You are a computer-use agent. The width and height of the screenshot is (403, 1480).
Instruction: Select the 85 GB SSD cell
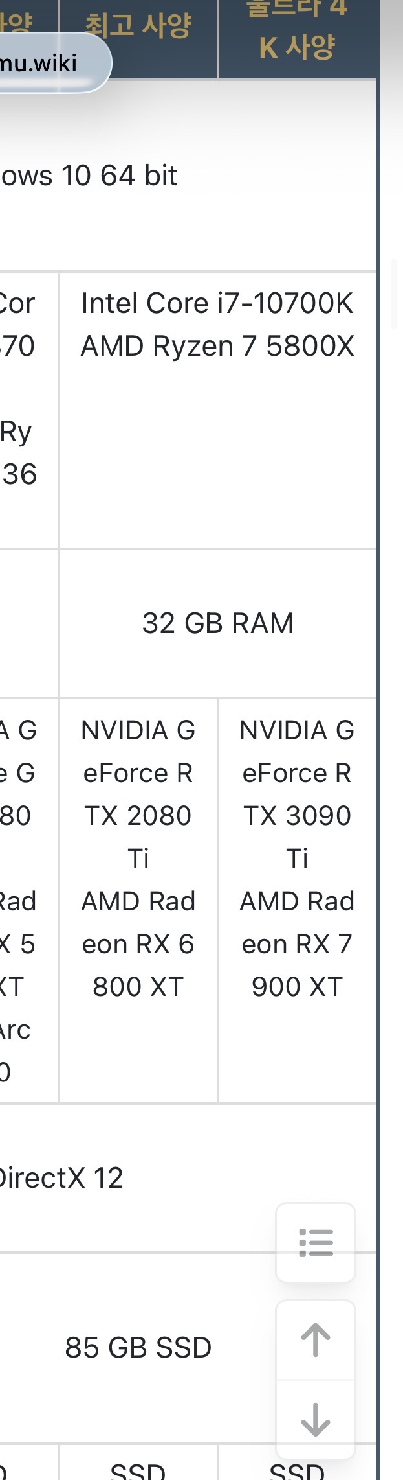click(138, 1348)
